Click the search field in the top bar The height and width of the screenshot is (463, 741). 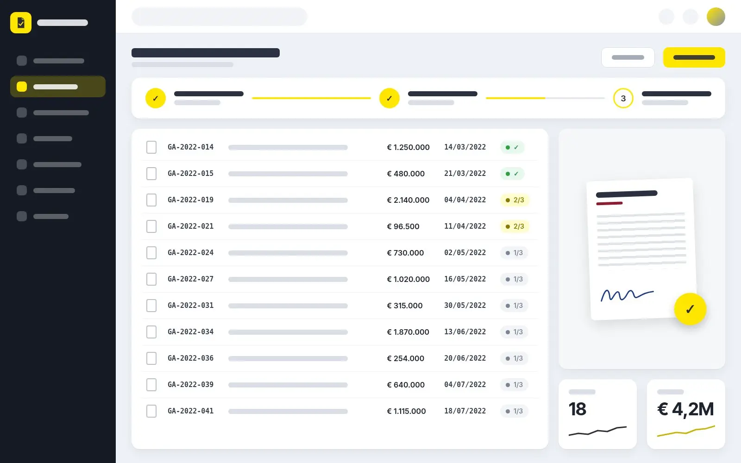(220, 17)
